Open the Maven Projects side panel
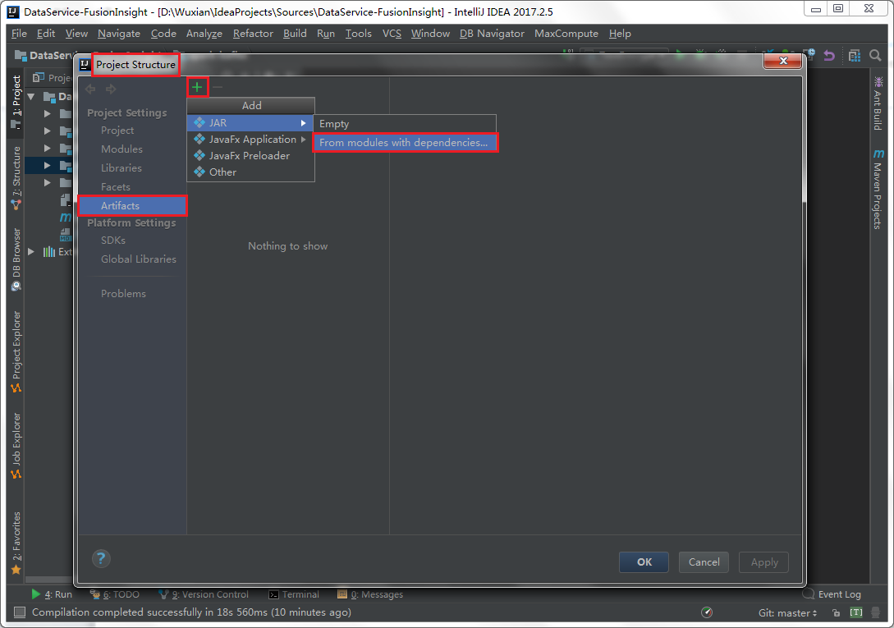Screen dimensions: 894x628 click(878, 189)
